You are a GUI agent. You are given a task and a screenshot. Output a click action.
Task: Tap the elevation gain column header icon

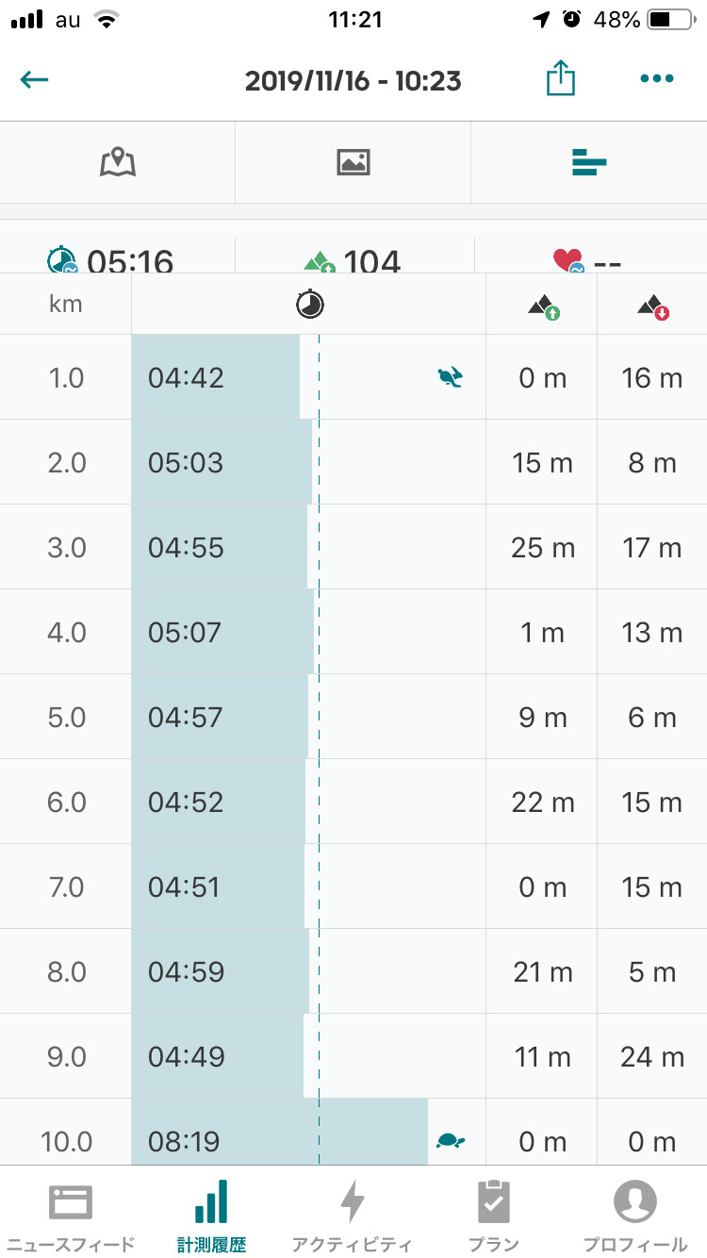pos(543,306)
